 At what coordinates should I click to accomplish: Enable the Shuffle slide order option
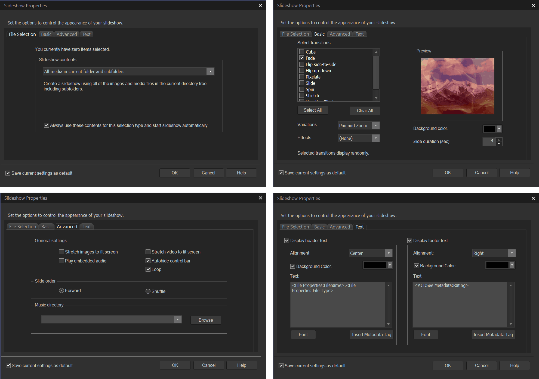tap(148, 291)
